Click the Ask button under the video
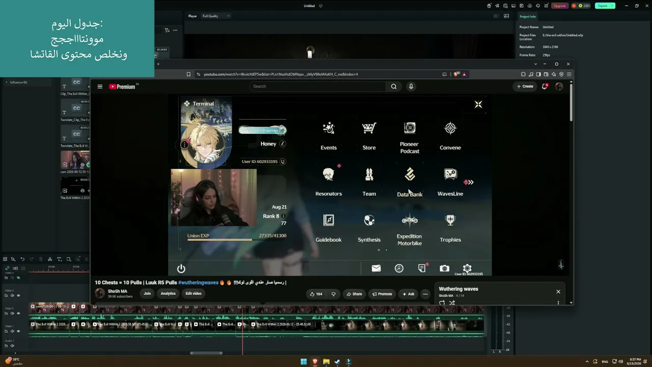The image size is (652, 367). (x=409, y=294)
